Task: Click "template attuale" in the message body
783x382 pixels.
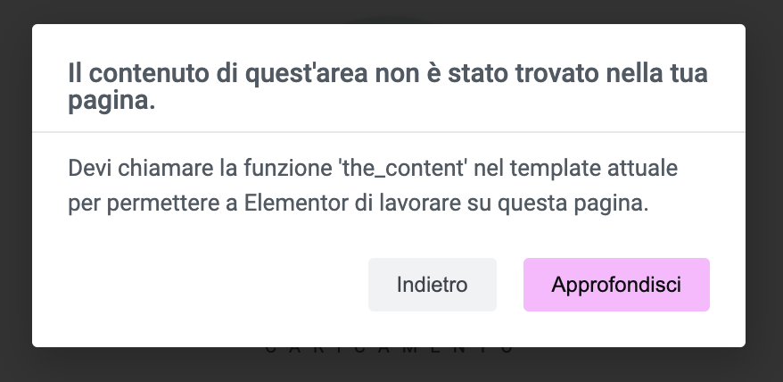Action: coord(594,169)
